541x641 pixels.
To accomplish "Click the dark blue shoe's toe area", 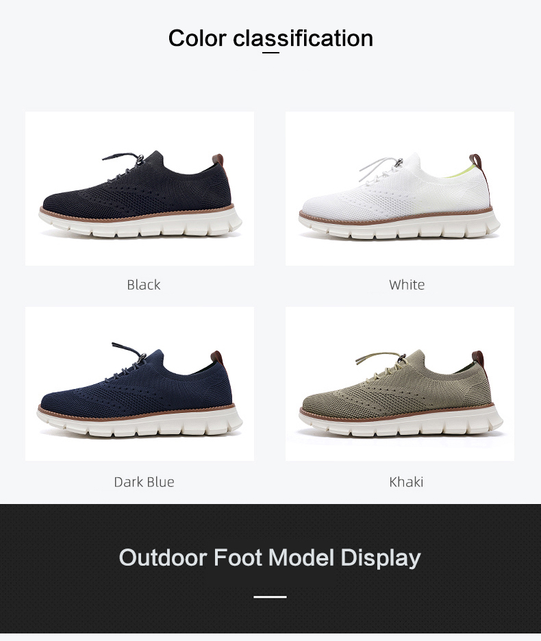I will [x=62, y=399].
